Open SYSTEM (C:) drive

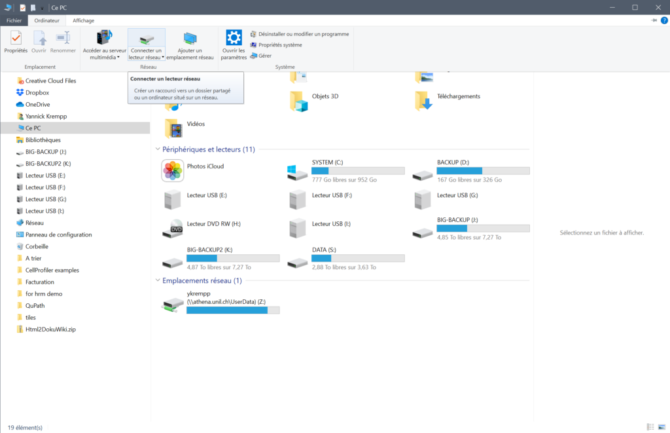tap(298, 170)
